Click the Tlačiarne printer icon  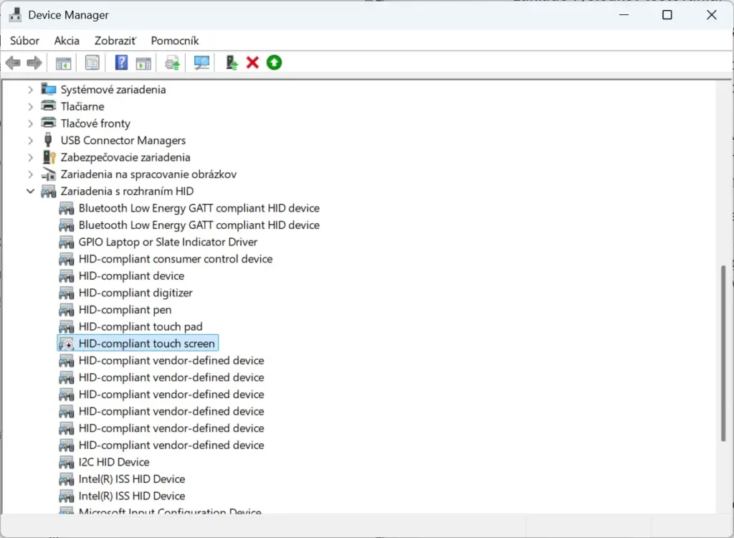(49, 106)
